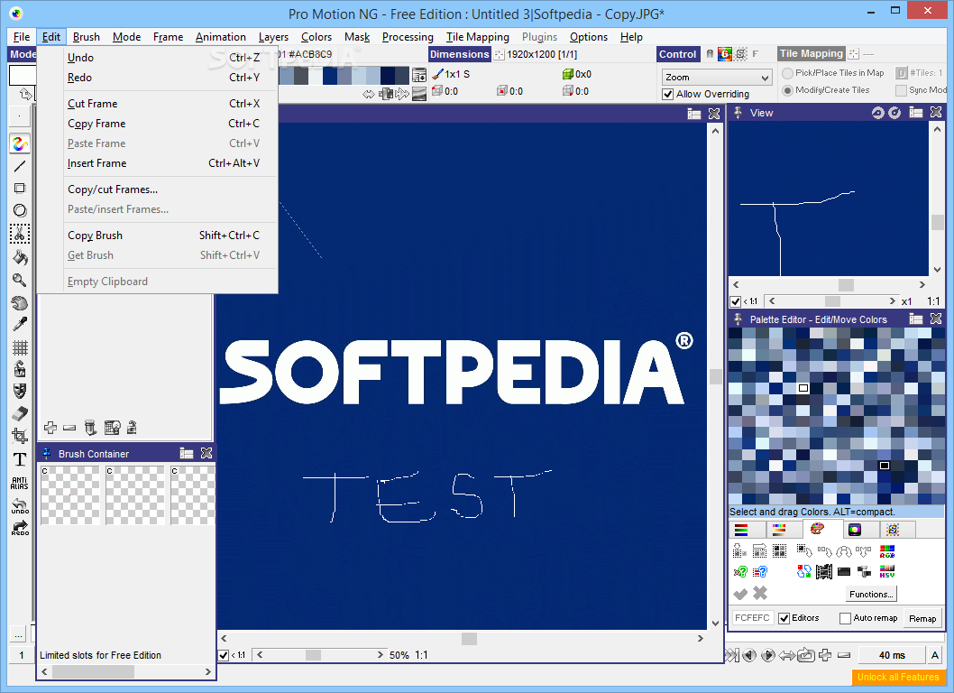Select the hand pan tool
This screenshot has width=954, height=693.
(x=20, y=302)
